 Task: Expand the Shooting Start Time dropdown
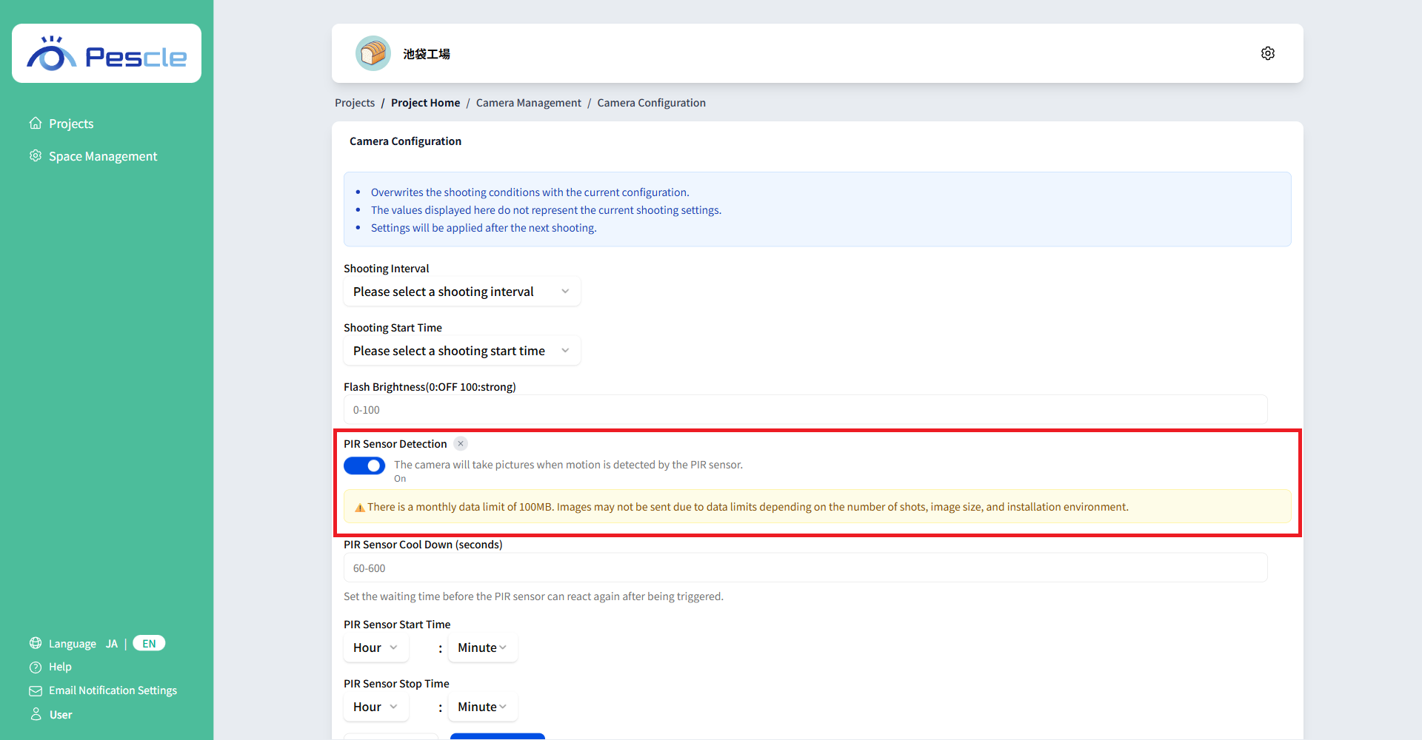tap(461, 351)
